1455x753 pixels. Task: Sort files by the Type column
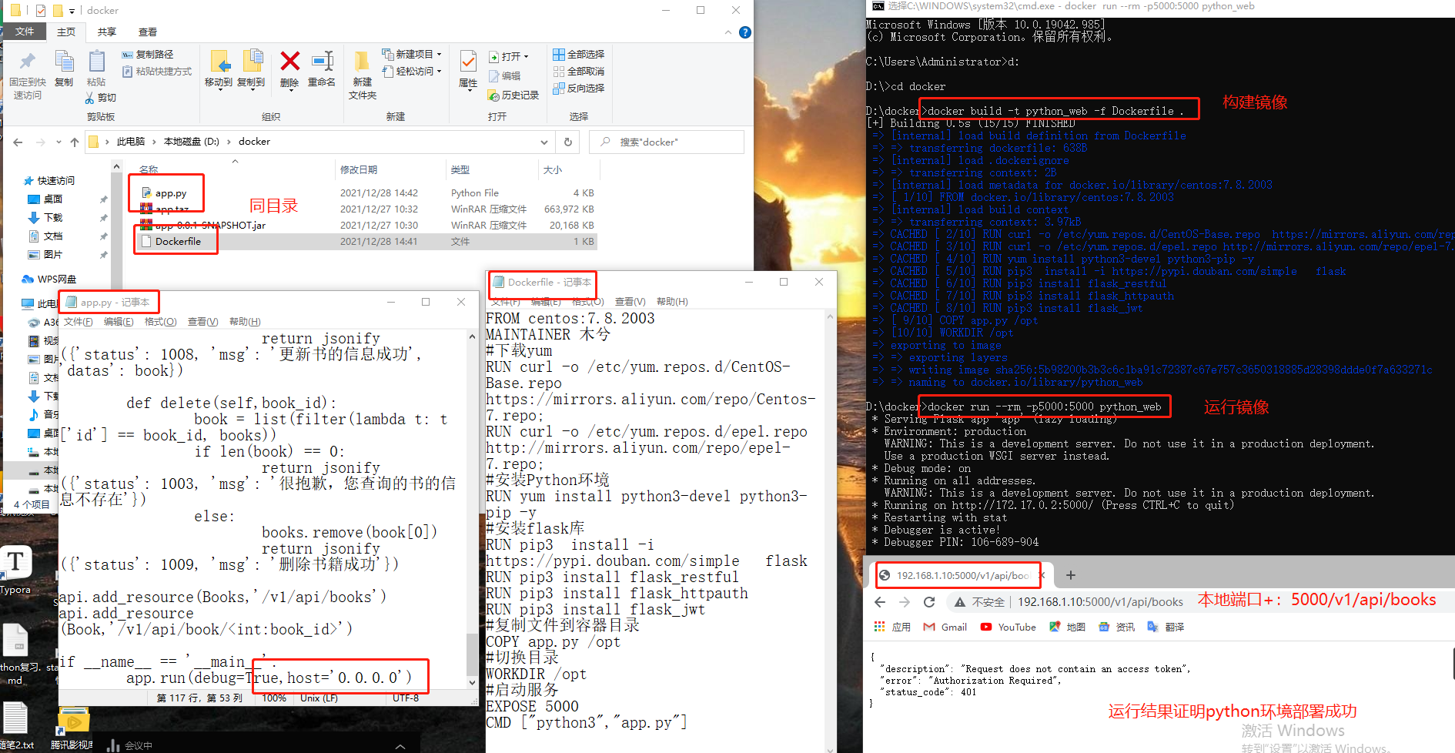click(x=460, y=169)
